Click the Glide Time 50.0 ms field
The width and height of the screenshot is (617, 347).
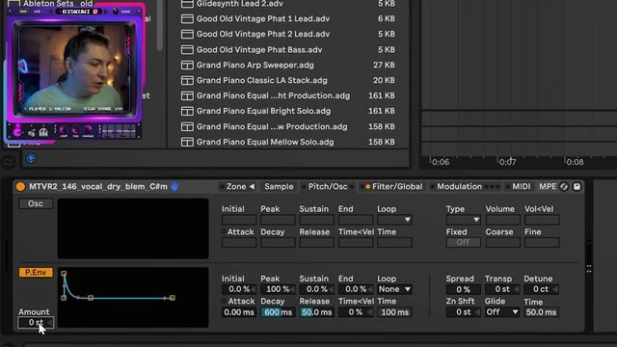541,312
